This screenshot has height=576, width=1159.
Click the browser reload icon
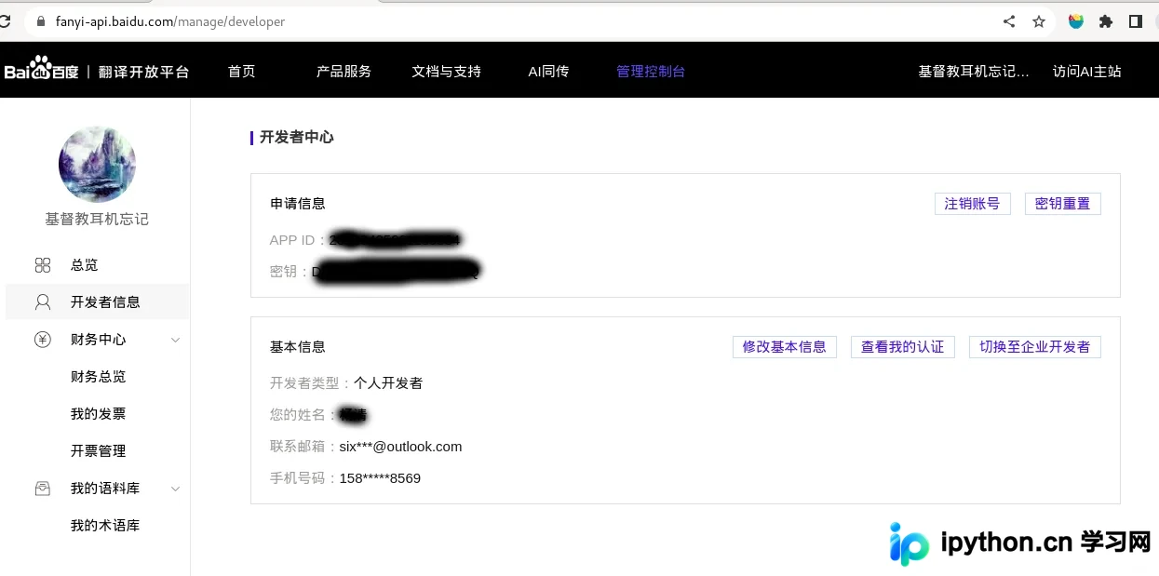5,21
